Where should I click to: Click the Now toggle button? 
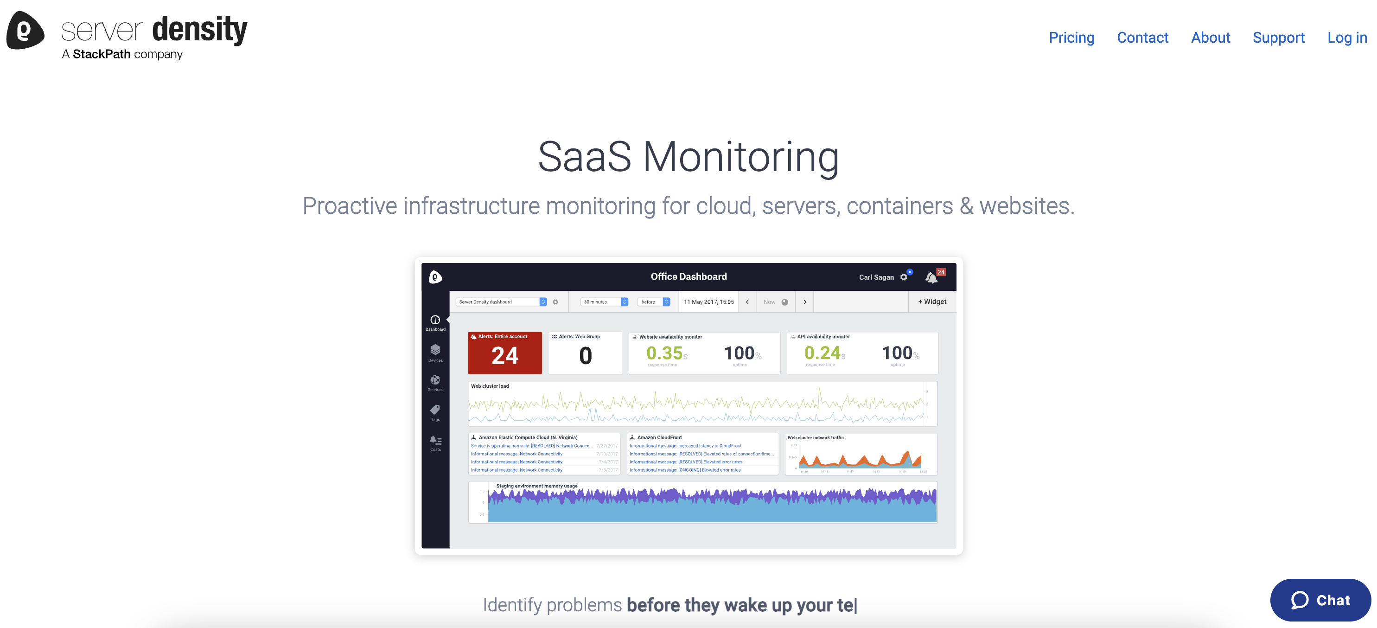(x=776, y=301)
